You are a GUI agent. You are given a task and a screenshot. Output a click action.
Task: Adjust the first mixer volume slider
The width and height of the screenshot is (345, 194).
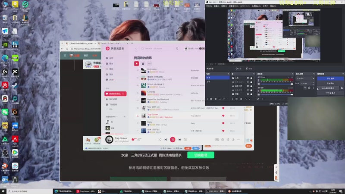pos(277,84)
